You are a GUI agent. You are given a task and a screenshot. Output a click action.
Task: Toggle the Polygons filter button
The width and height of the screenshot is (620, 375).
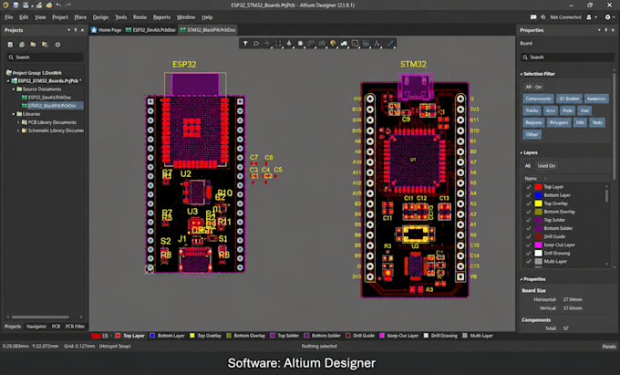click(x=559, y=122)
